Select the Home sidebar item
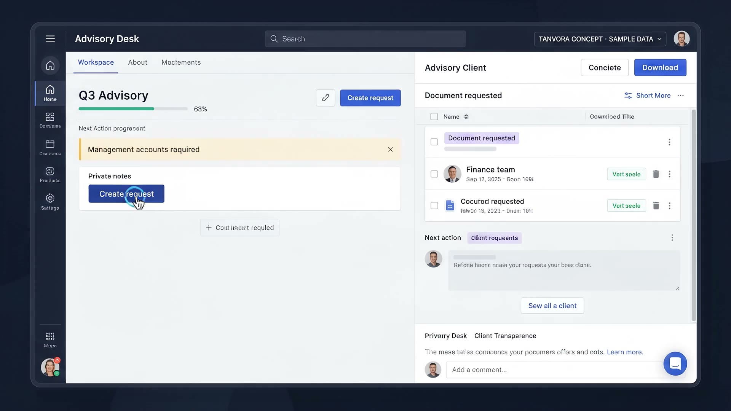The height and width of the screenshot is (411, 731). coord(50,93)
